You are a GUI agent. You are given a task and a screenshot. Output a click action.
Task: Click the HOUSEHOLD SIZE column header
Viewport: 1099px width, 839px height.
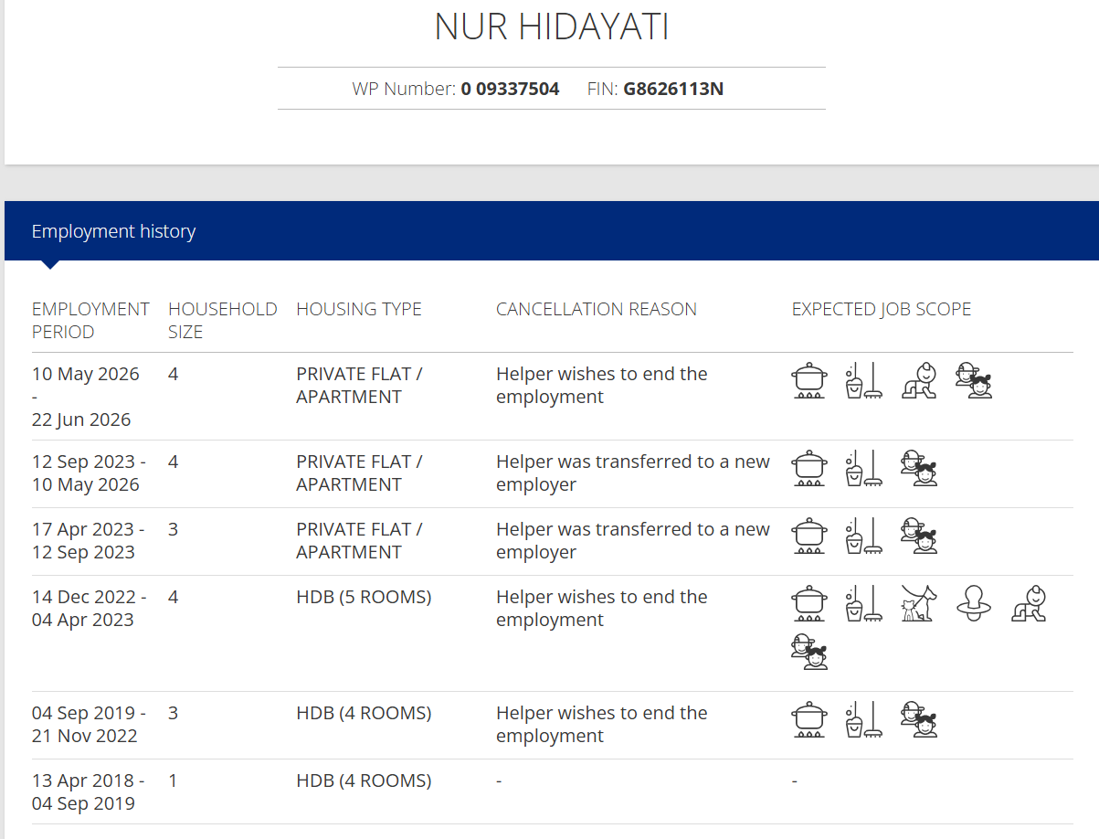222,321
